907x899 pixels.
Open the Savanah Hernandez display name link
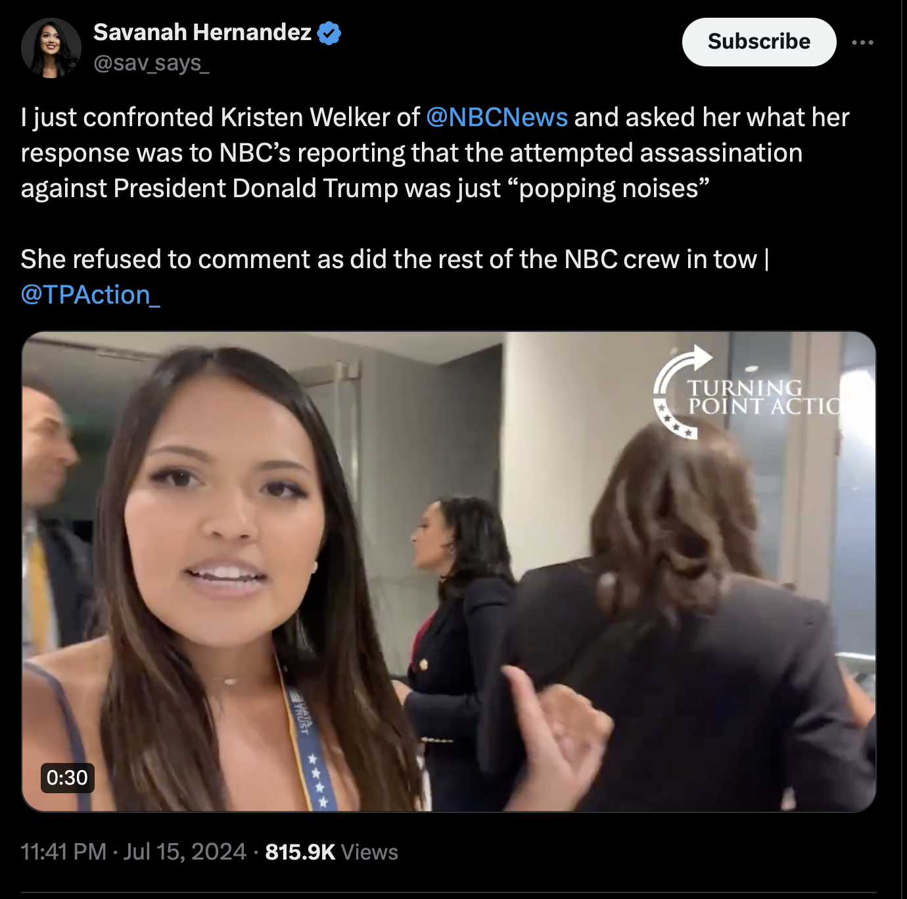click(202, 32)
